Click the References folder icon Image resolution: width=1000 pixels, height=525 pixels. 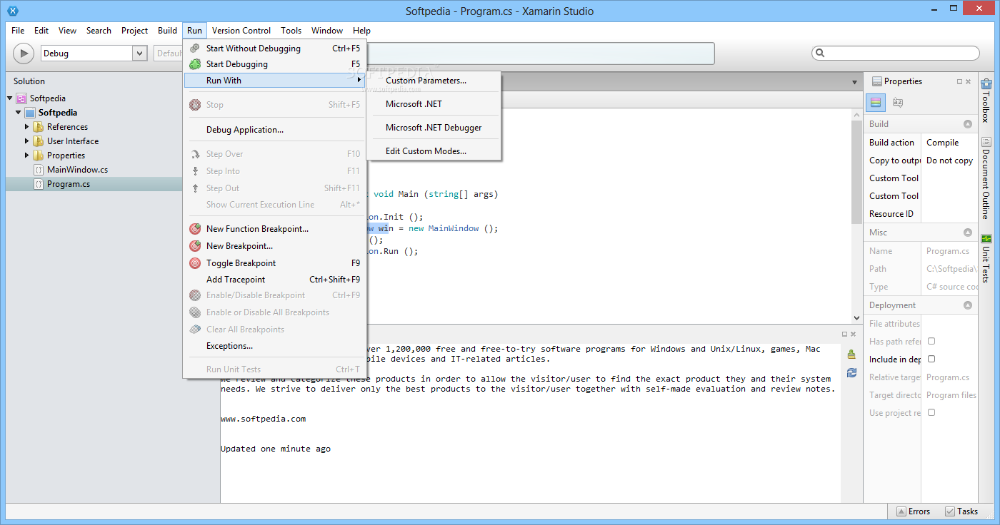coord(39,127)
